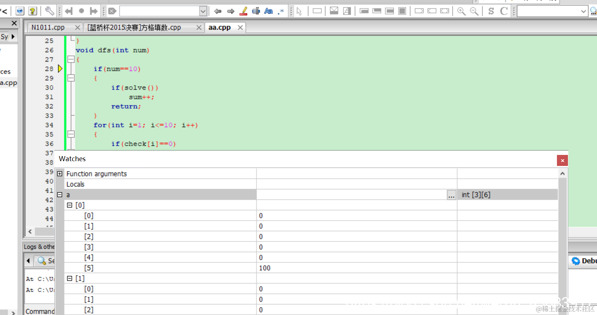Click the fully filled block icon
This screenshot has height=315, width=597.
click(x=402, y=11)
